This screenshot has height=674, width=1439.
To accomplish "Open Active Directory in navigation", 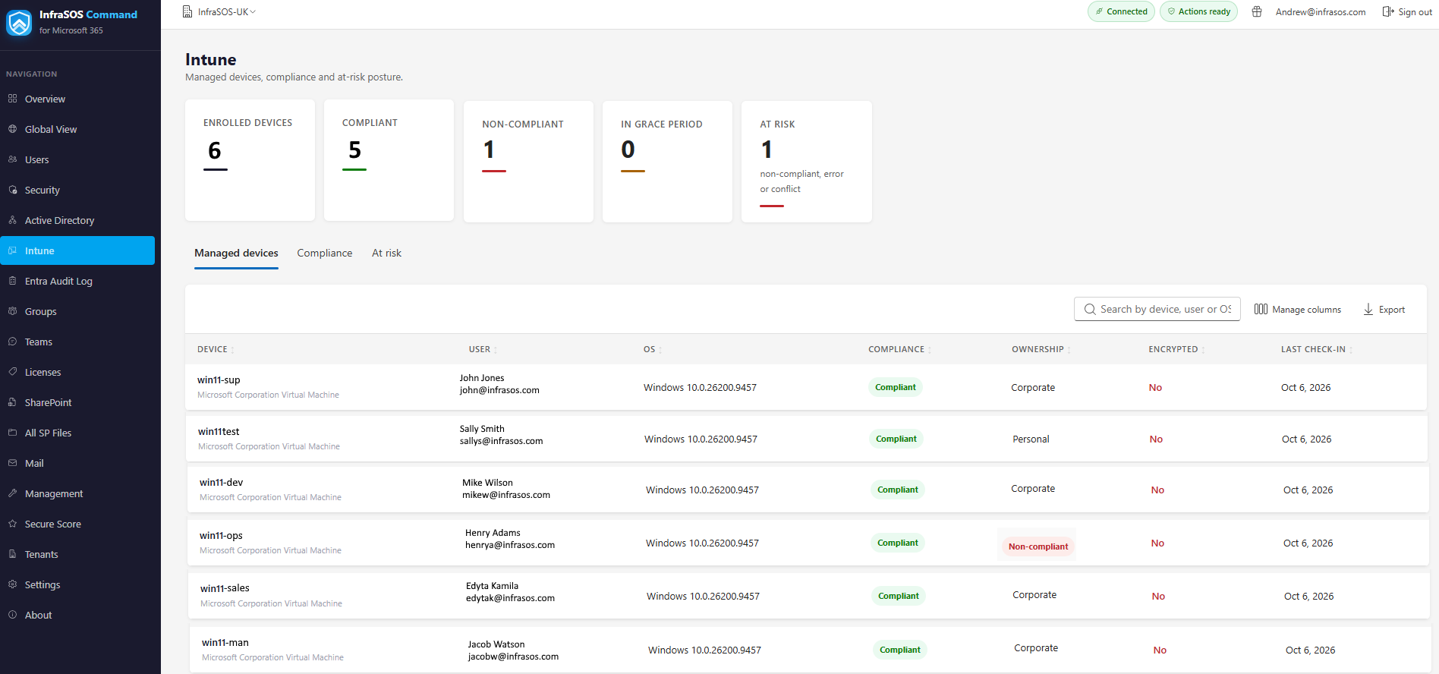I will tap(77, 220).
